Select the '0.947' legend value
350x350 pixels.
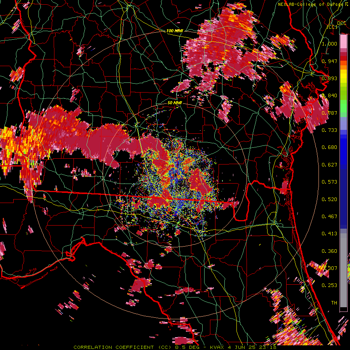(x=329, y=61)
